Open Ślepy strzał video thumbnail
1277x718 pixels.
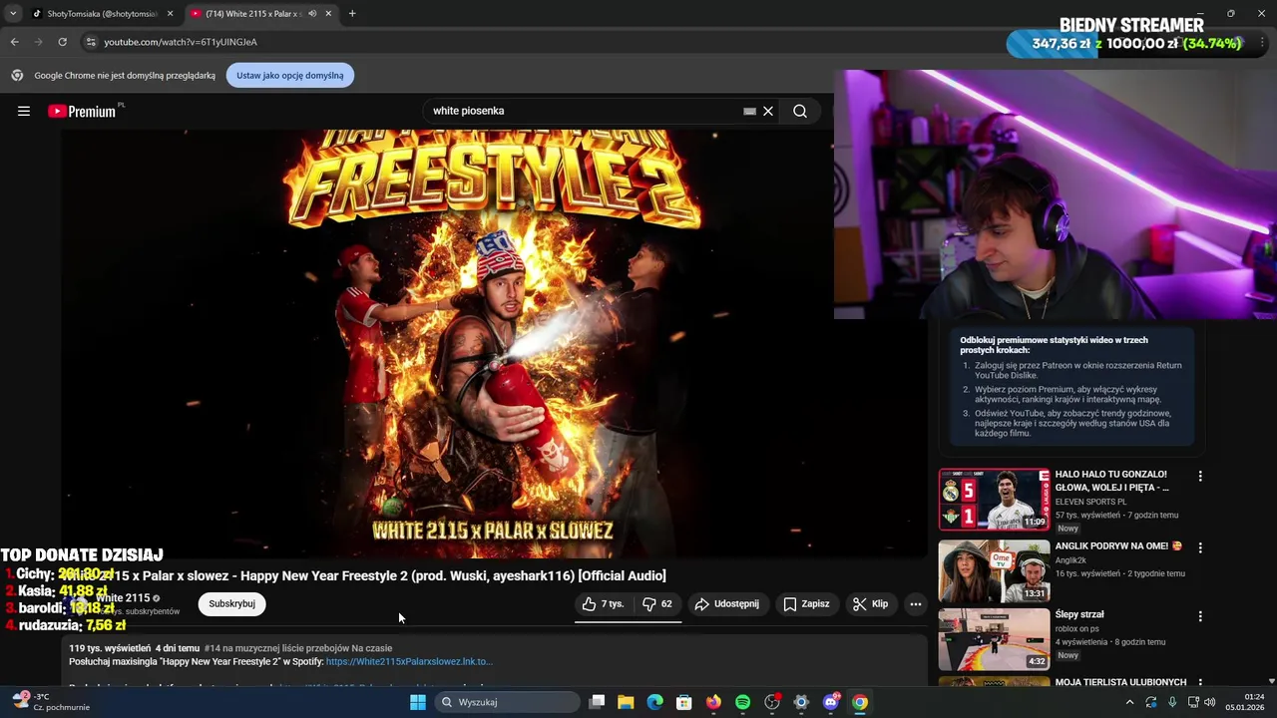point(994,639)
